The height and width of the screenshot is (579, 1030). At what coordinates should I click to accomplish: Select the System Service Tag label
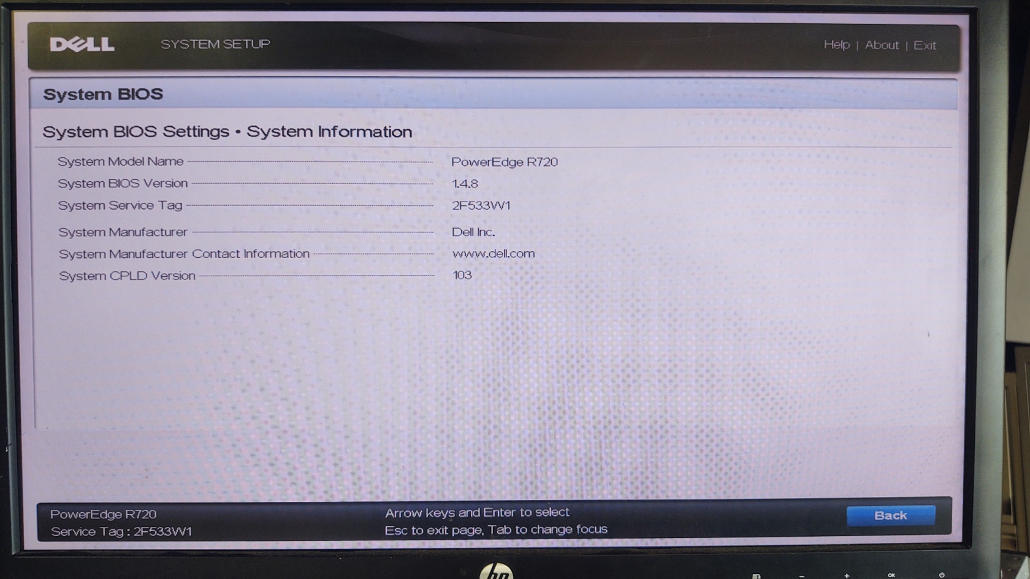pos(120,205)
